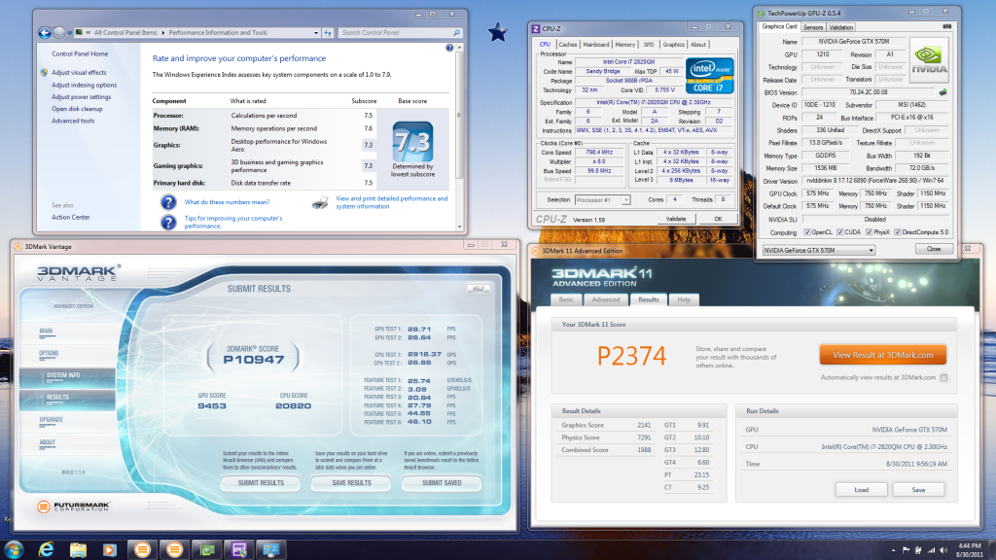Image resolution: width=996 pixels, height=560 pixels.
Task: Switch to the Basic tab in 3DMark 11
Action: click(566, 299)
